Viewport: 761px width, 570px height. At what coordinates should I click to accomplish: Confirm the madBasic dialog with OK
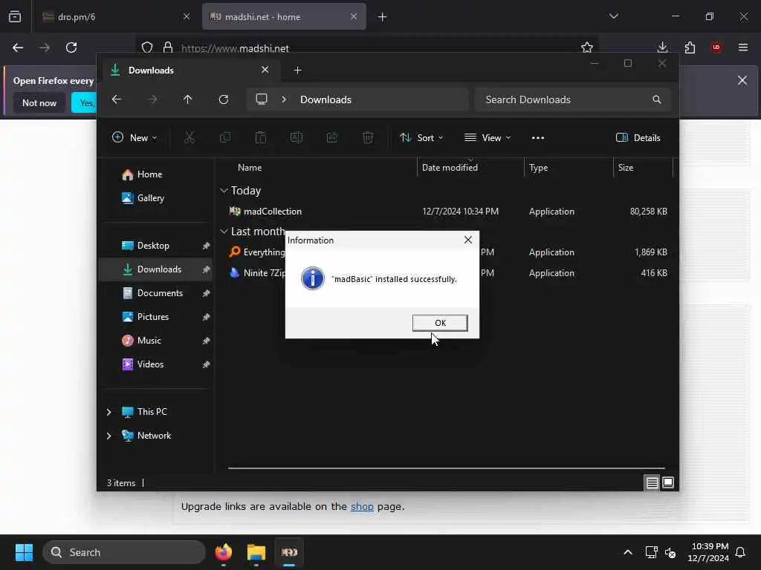pyautogui.click(x=440, y=323)
